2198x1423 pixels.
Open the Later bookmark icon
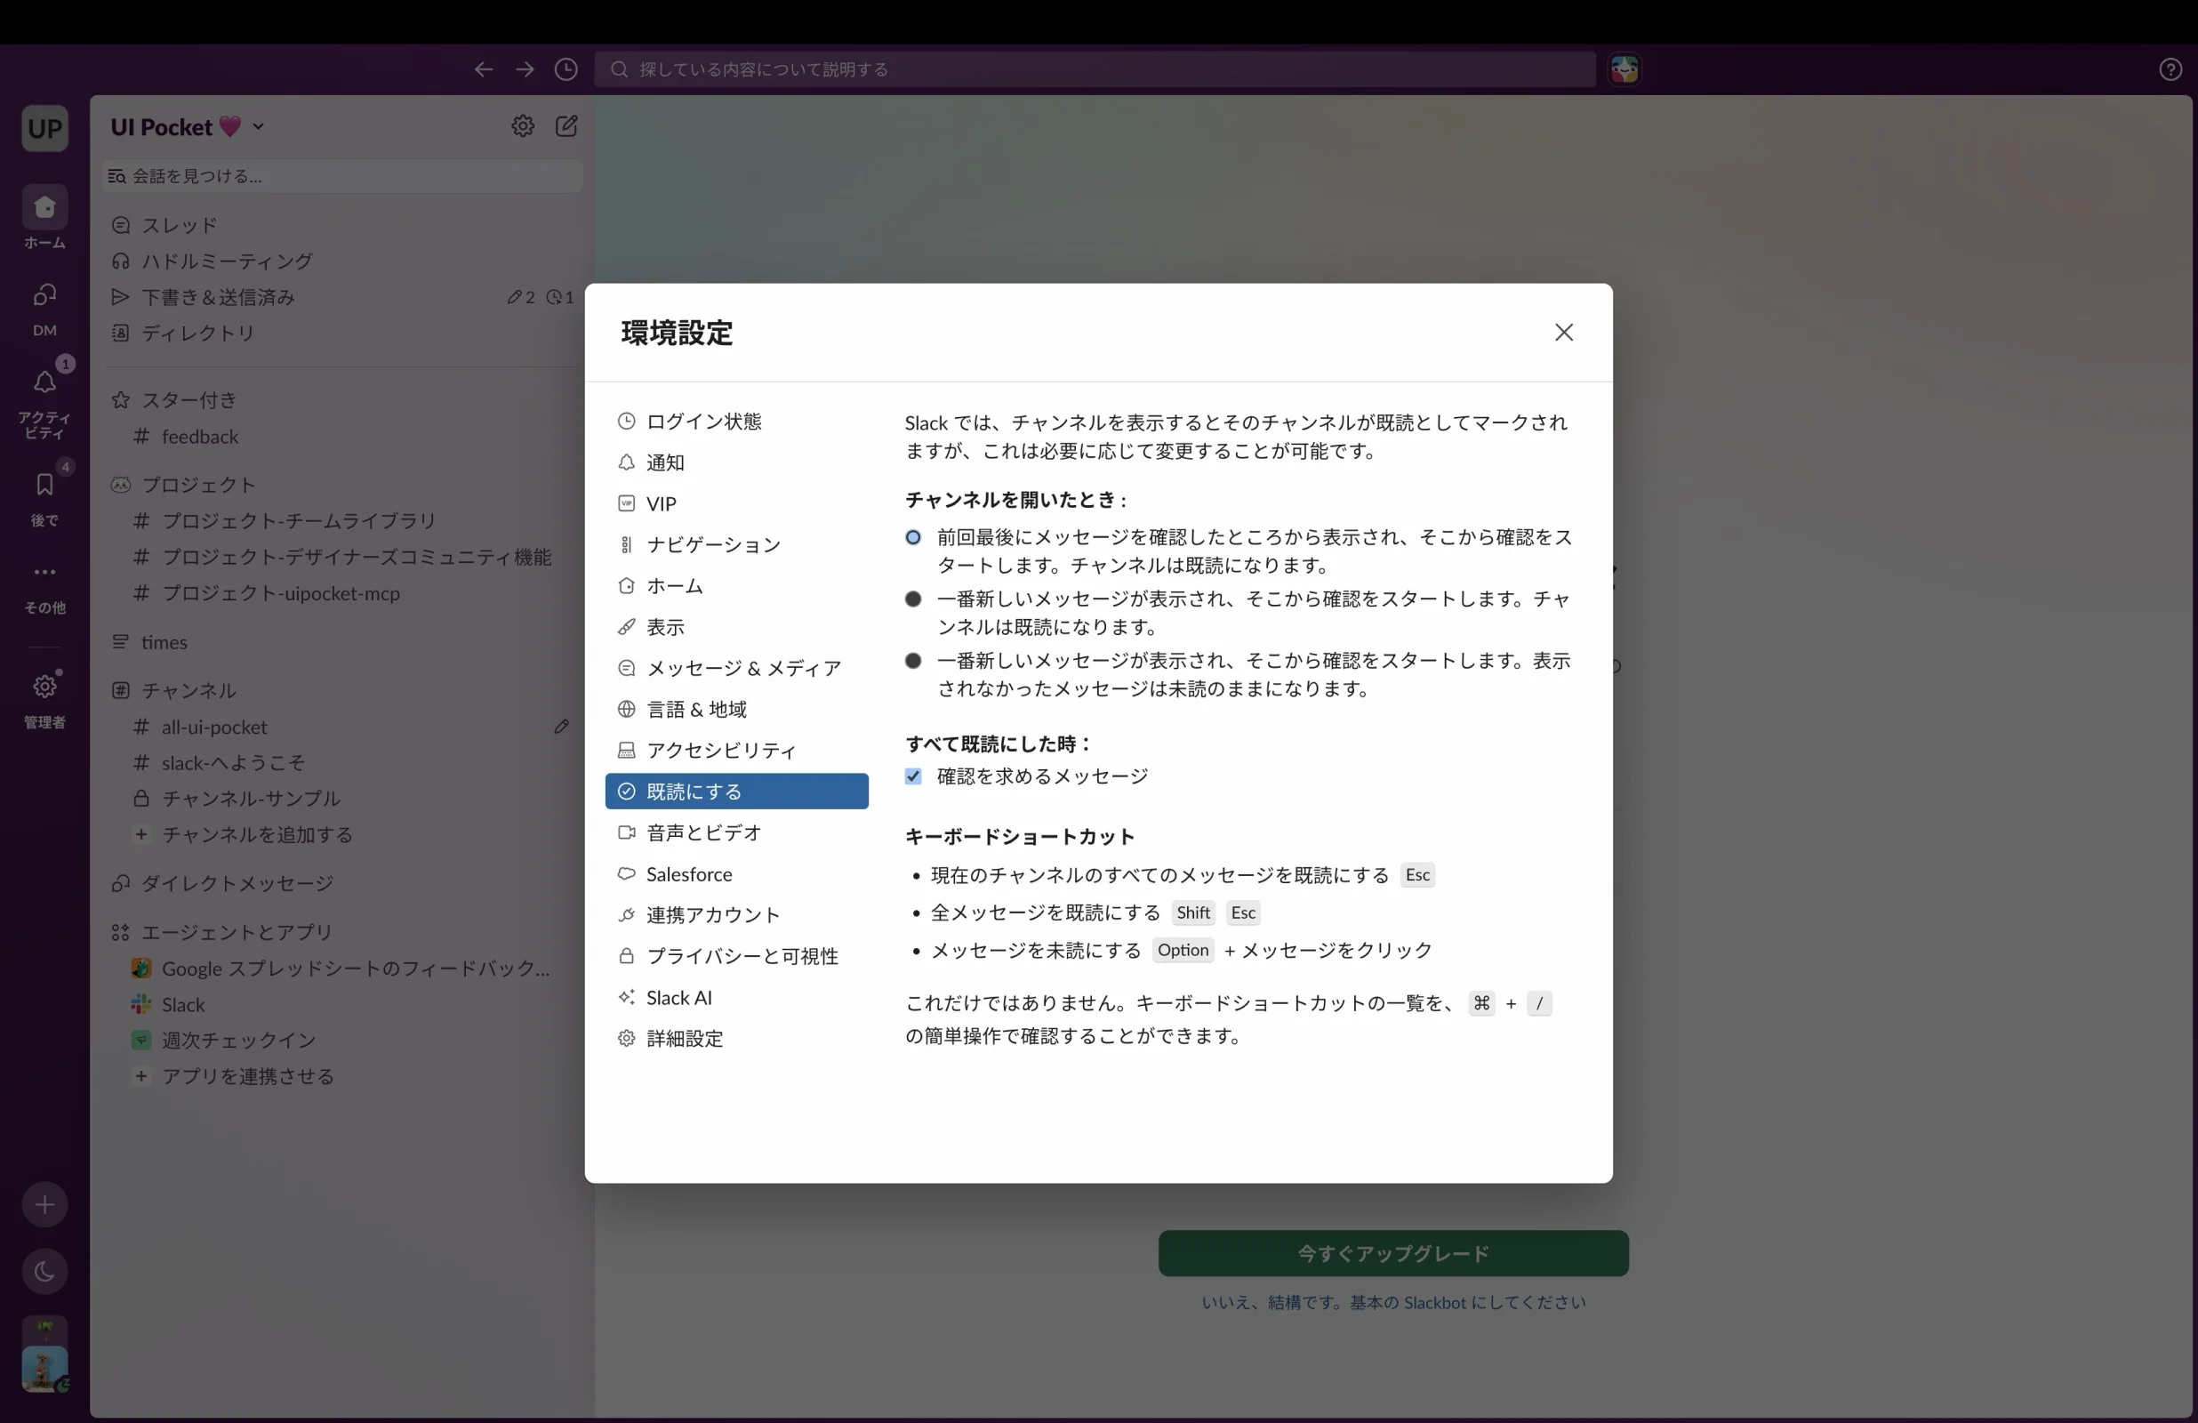(x=44, y=484)
